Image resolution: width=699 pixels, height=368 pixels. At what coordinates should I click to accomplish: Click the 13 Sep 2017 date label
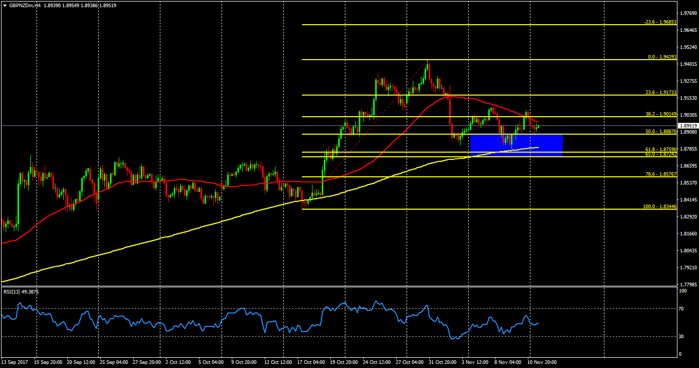point(14,362)
